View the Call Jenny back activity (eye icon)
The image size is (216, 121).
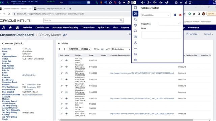tap(66, 104)
